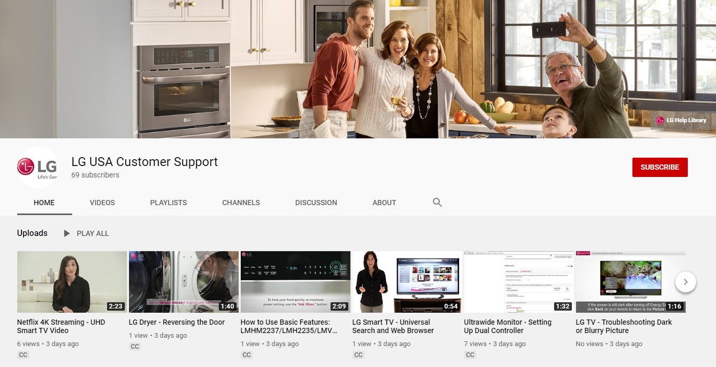Click '6 views • 3 days ago' text

pyautogui.click(x=48, y=344)
